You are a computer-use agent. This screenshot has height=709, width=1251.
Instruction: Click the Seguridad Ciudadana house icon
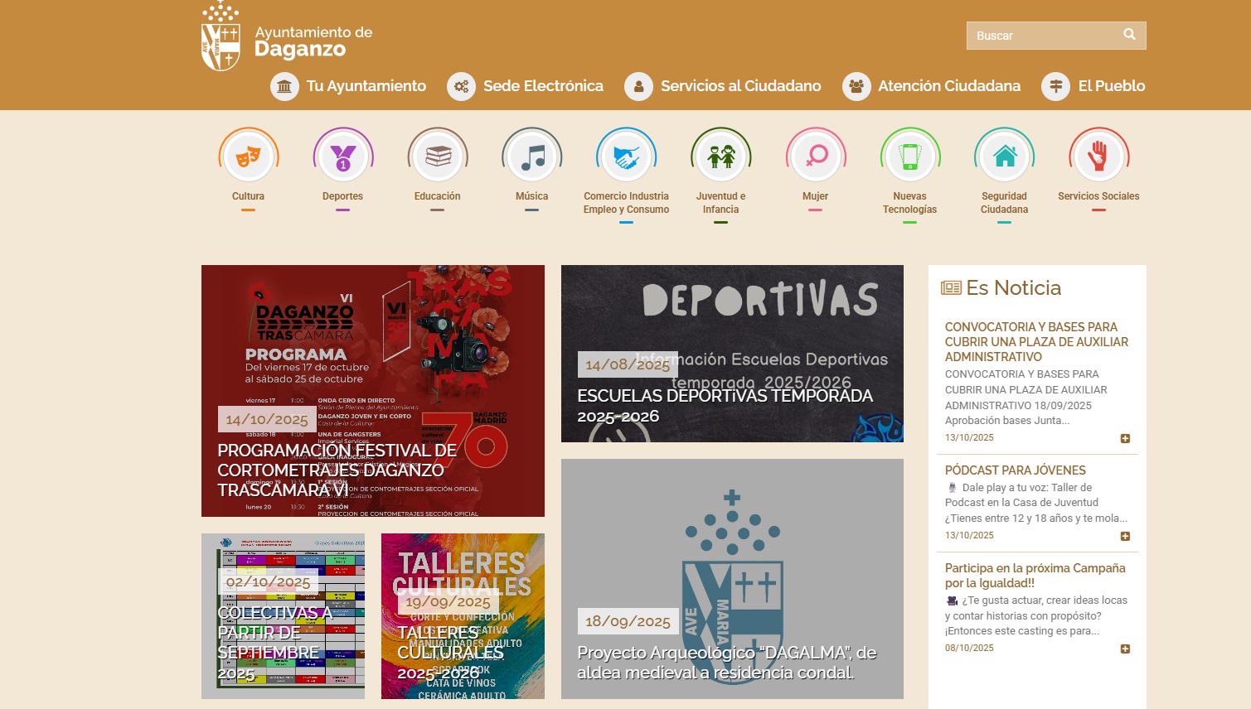coord(1004,157)
